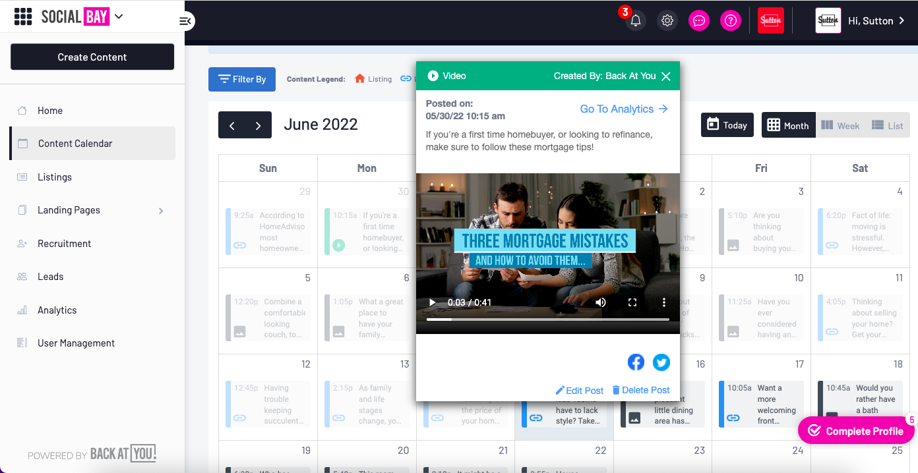The image size is (918, 473).
Task: Go to the previous month arrow
Action: [232, 125]
